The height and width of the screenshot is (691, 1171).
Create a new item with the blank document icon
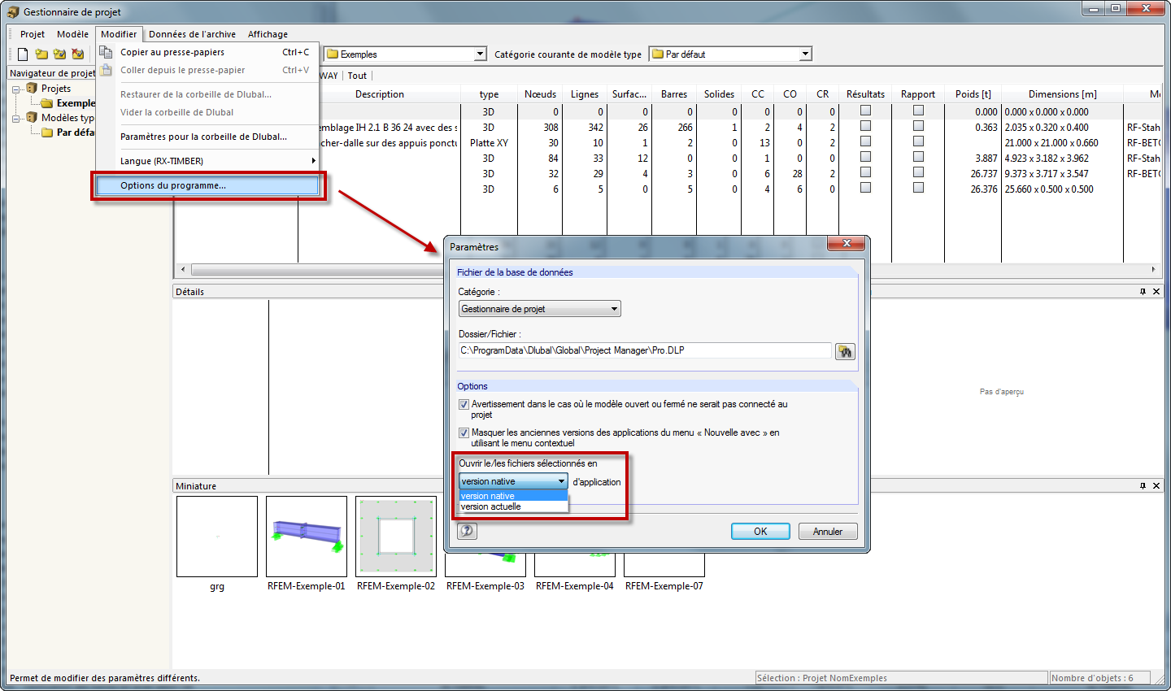click(22, 53)
